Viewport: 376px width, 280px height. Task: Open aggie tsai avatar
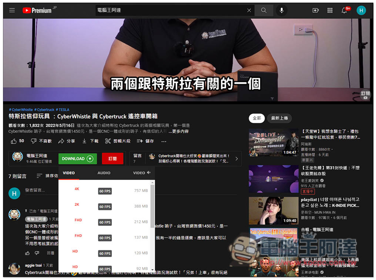[14, 269]
